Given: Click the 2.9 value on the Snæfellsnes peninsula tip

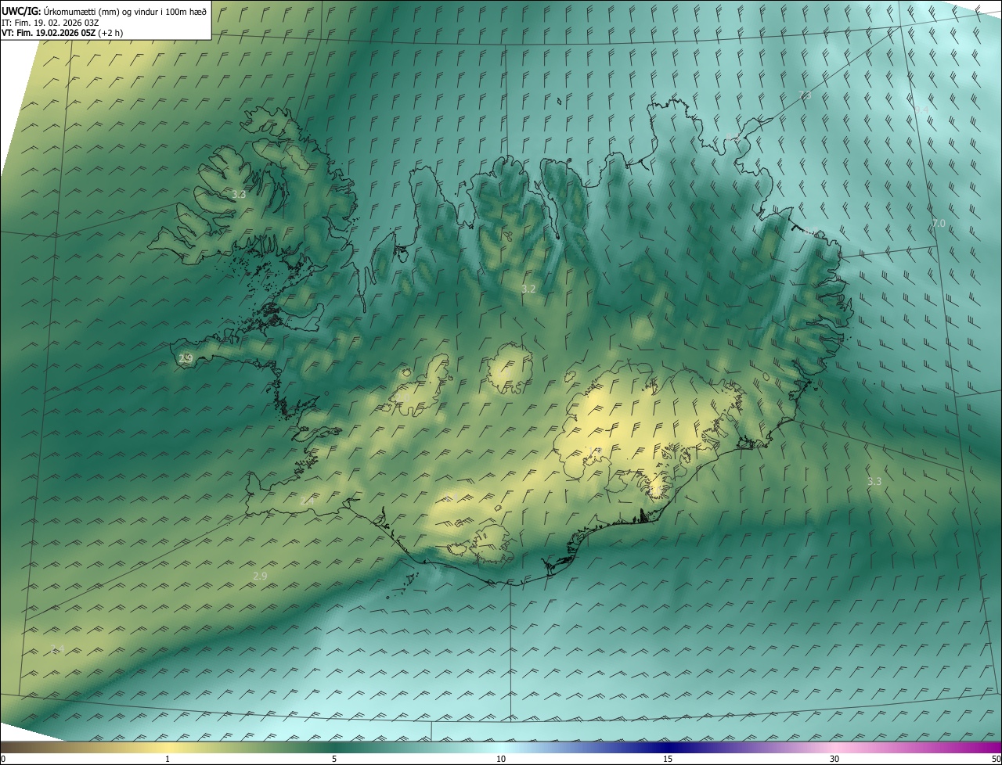Looking at the screenshot, I should 186,358.
